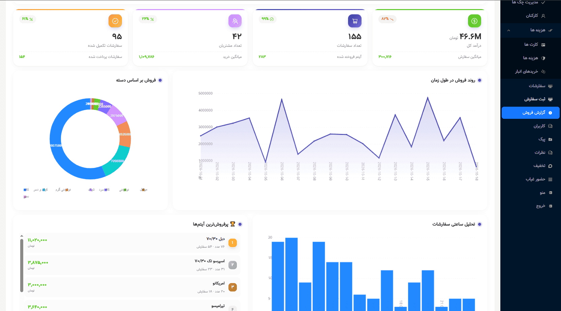This screenshot has height=311, width=561.
Task: Click the purple cart icon on تعداد سفارشات card
Action: (x=355, y=21)
